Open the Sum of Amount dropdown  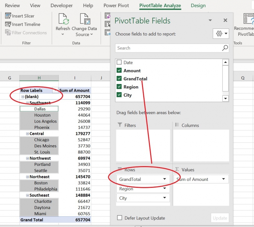[224, 179]
